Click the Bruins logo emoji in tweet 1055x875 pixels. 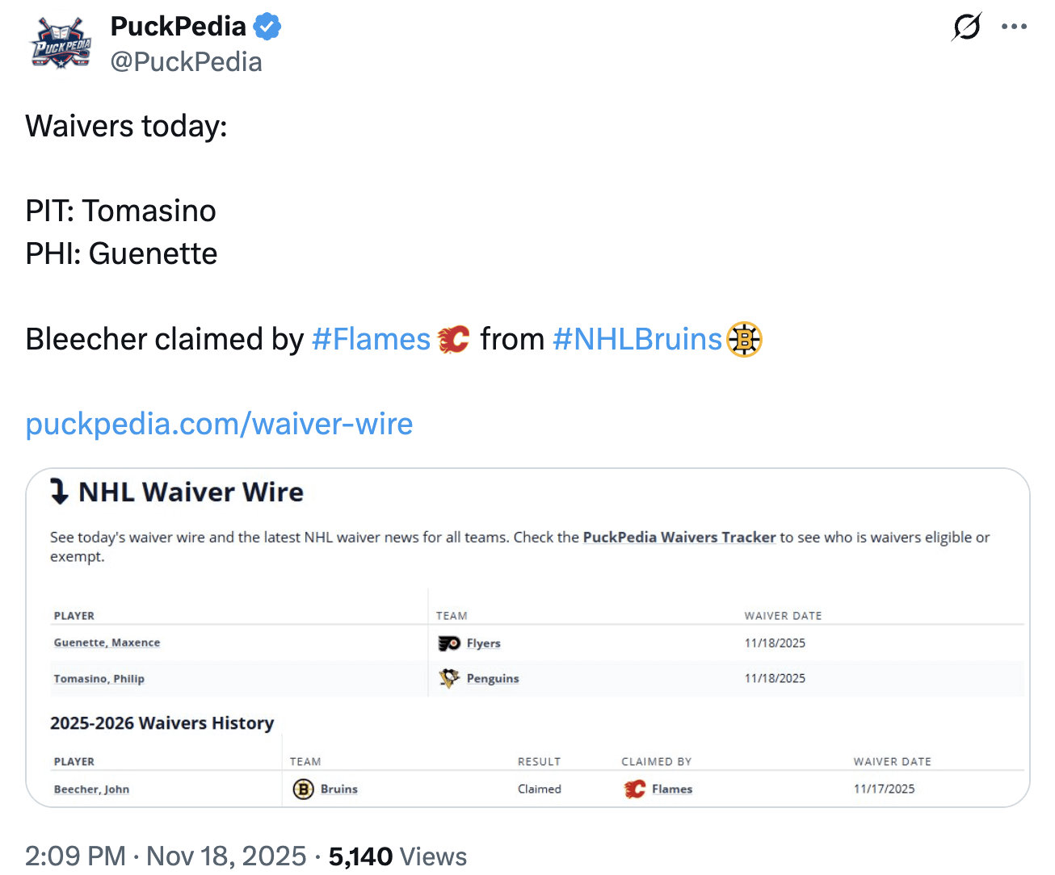click(x=744, y=340)
